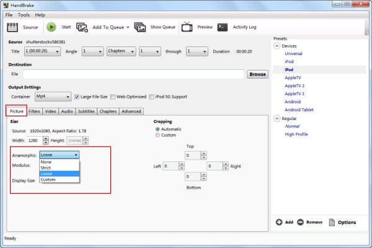Open the Help menu
The width and height of the screenshot is (372, 248).
40,15
